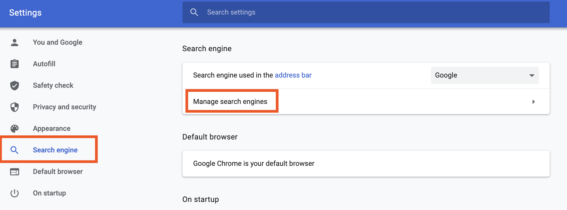This screenshot has height=210, width=567.
Task: Click the Privacy and security shield icon
Action: tap(15, 107)
